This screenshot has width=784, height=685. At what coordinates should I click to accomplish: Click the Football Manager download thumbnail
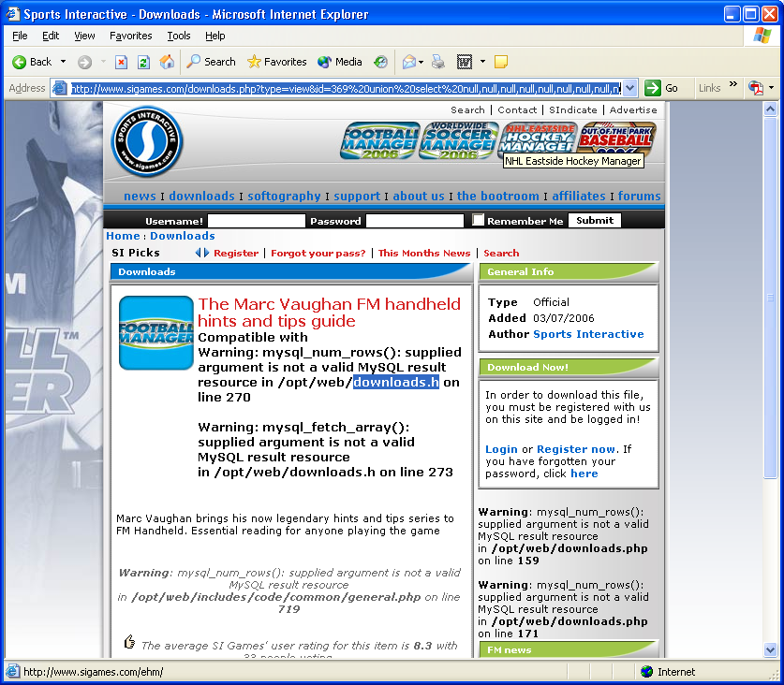click(x=156, y=333)
